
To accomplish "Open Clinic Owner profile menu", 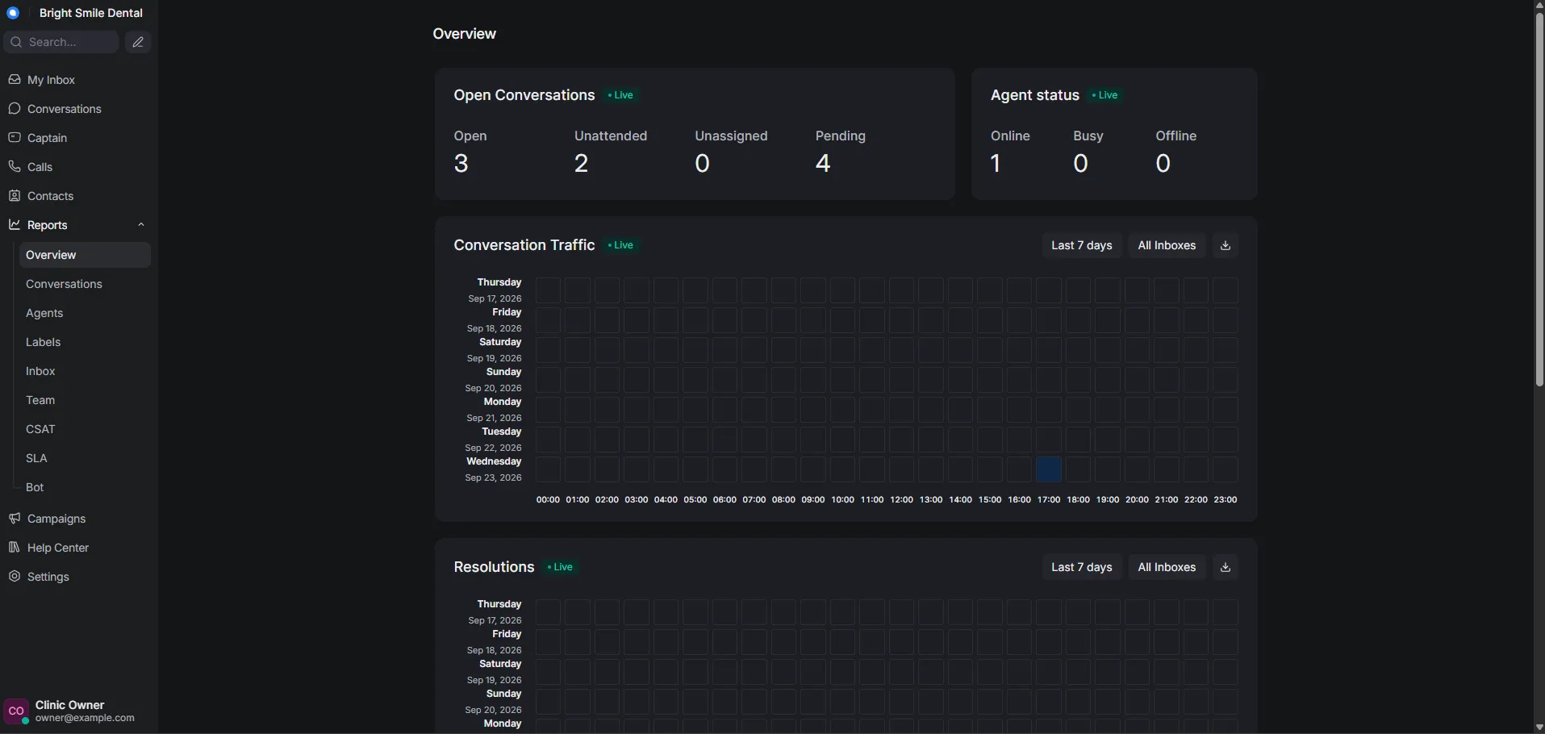I will 77,711.
